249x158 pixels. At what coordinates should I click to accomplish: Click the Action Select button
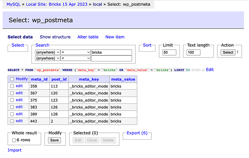[228, 52]
